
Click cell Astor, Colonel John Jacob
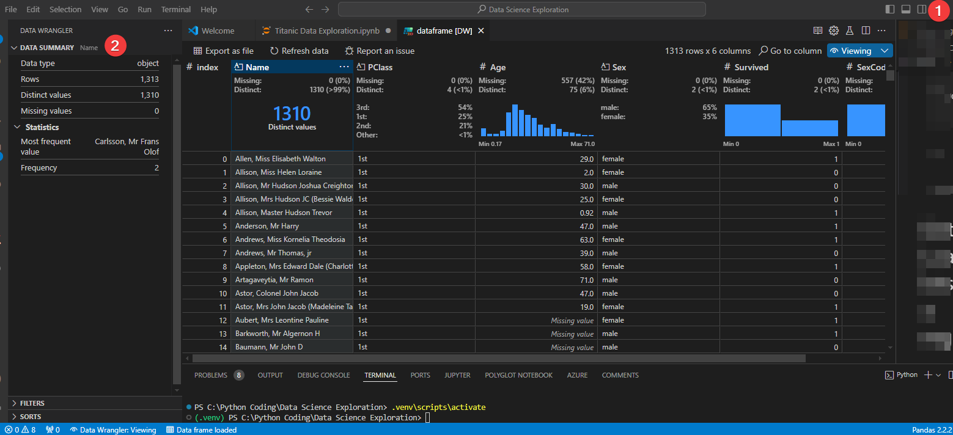[x=292, y=293]
